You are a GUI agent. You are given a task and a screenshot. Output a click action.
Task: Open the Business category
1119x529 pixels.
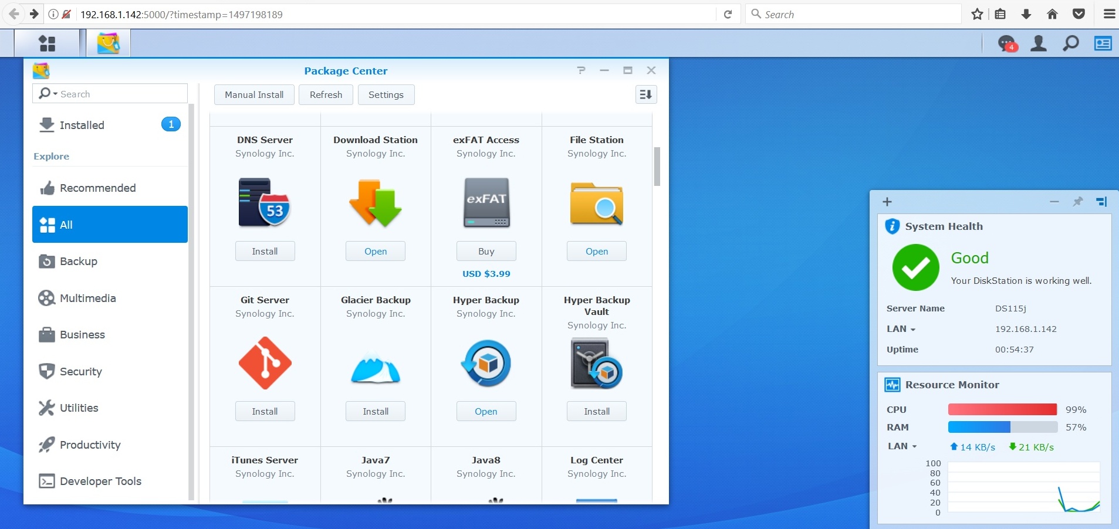coord(110,334)
